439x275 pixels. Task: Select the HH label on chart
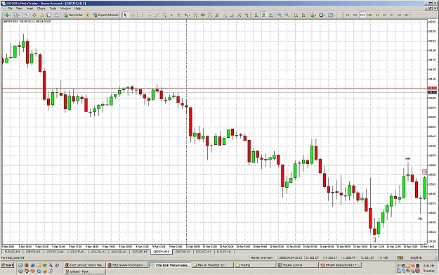coord(407,159)
